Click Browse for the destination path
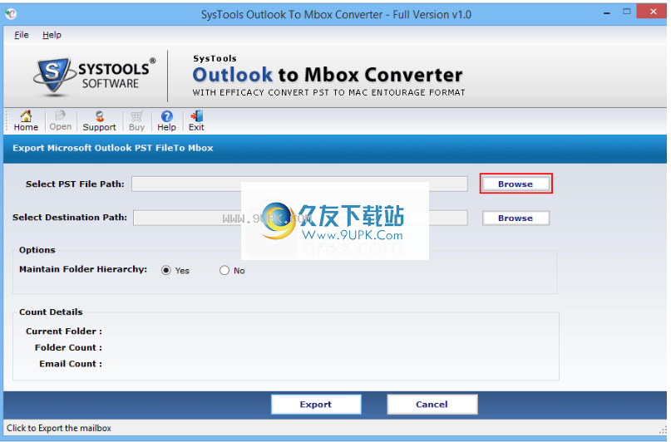This screenshot has width=671, height=442. click(516, 218)
